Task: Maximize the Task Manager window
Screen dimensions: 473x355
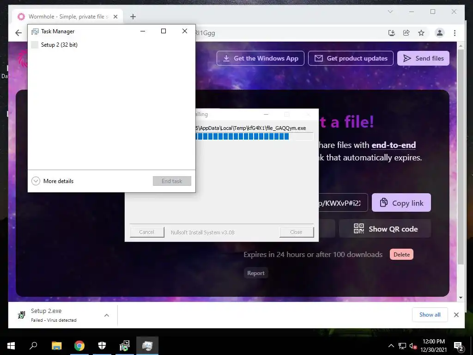Action: [x=164, y=31]
